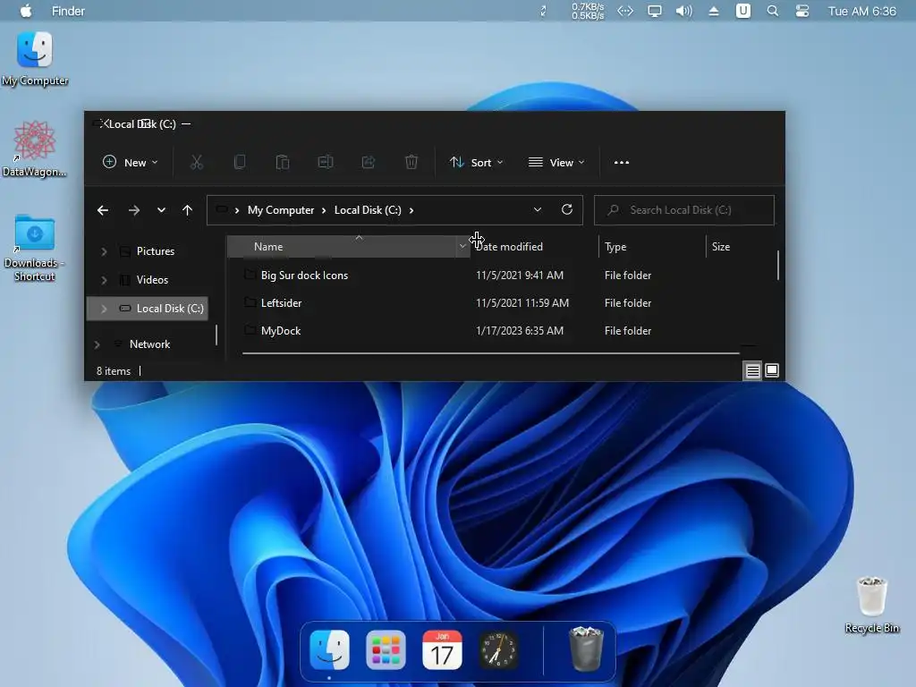916x687 pixels.
Task: Click the Delete trash icon in toolbar
Action: tap(411, 163)
